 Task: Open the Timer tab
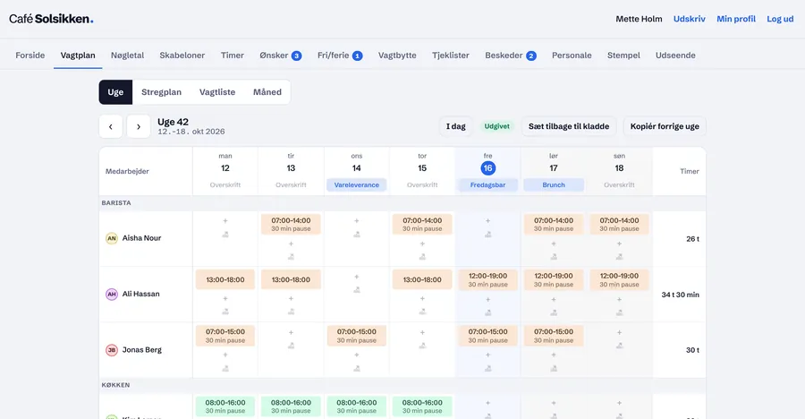coord(233,55)
